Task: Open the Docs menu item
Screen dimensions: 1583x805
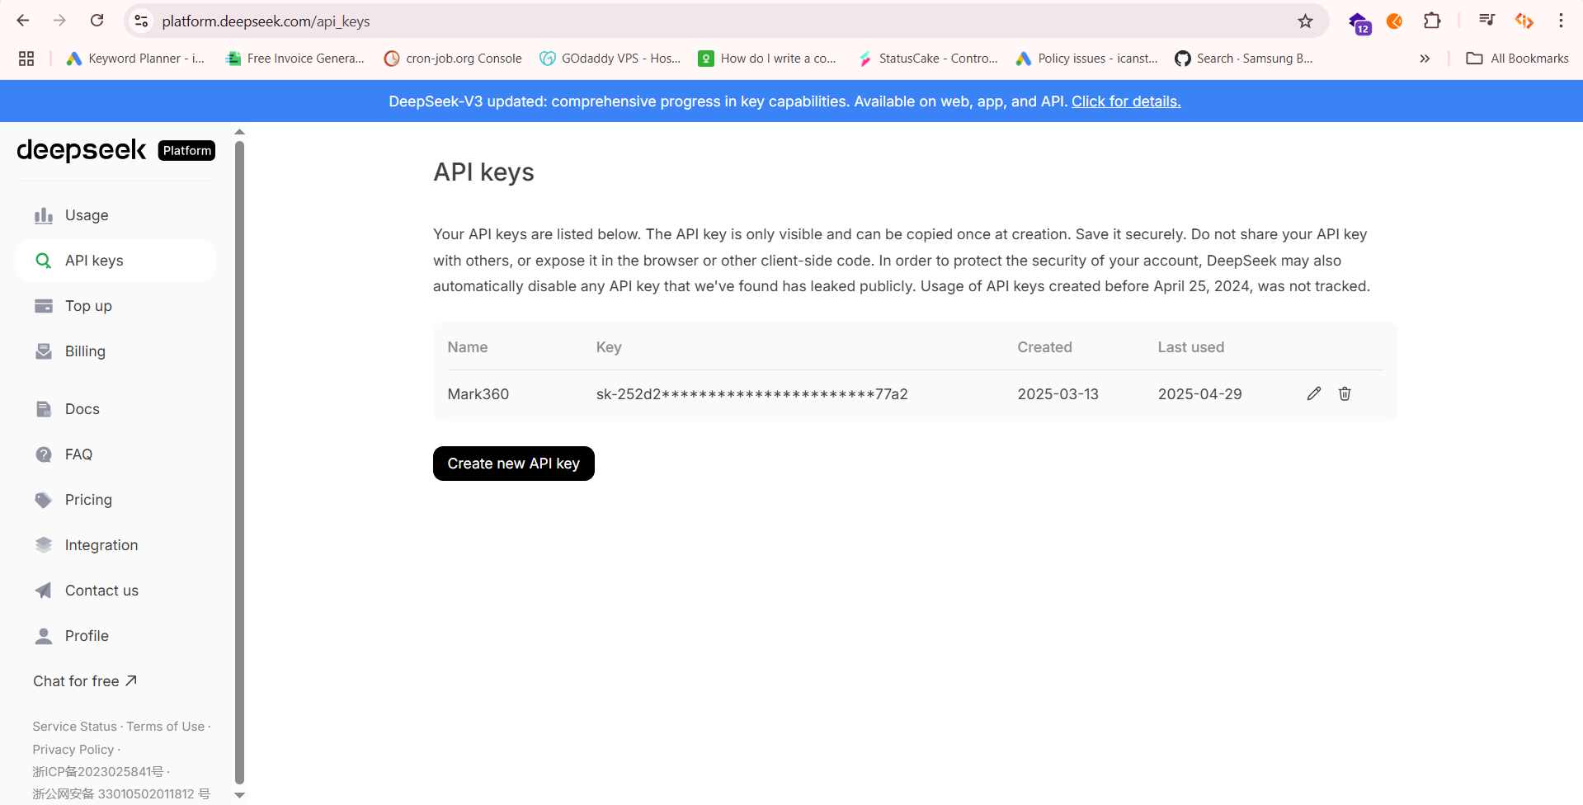Action: pyautogui.click(x=115, y=409)
